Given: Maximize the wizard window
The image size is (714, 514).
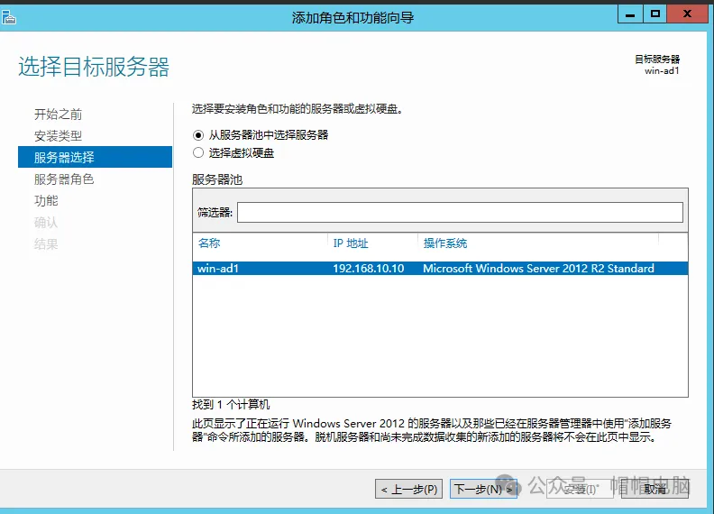Looking at the screenshot, I should pos(654,14).
